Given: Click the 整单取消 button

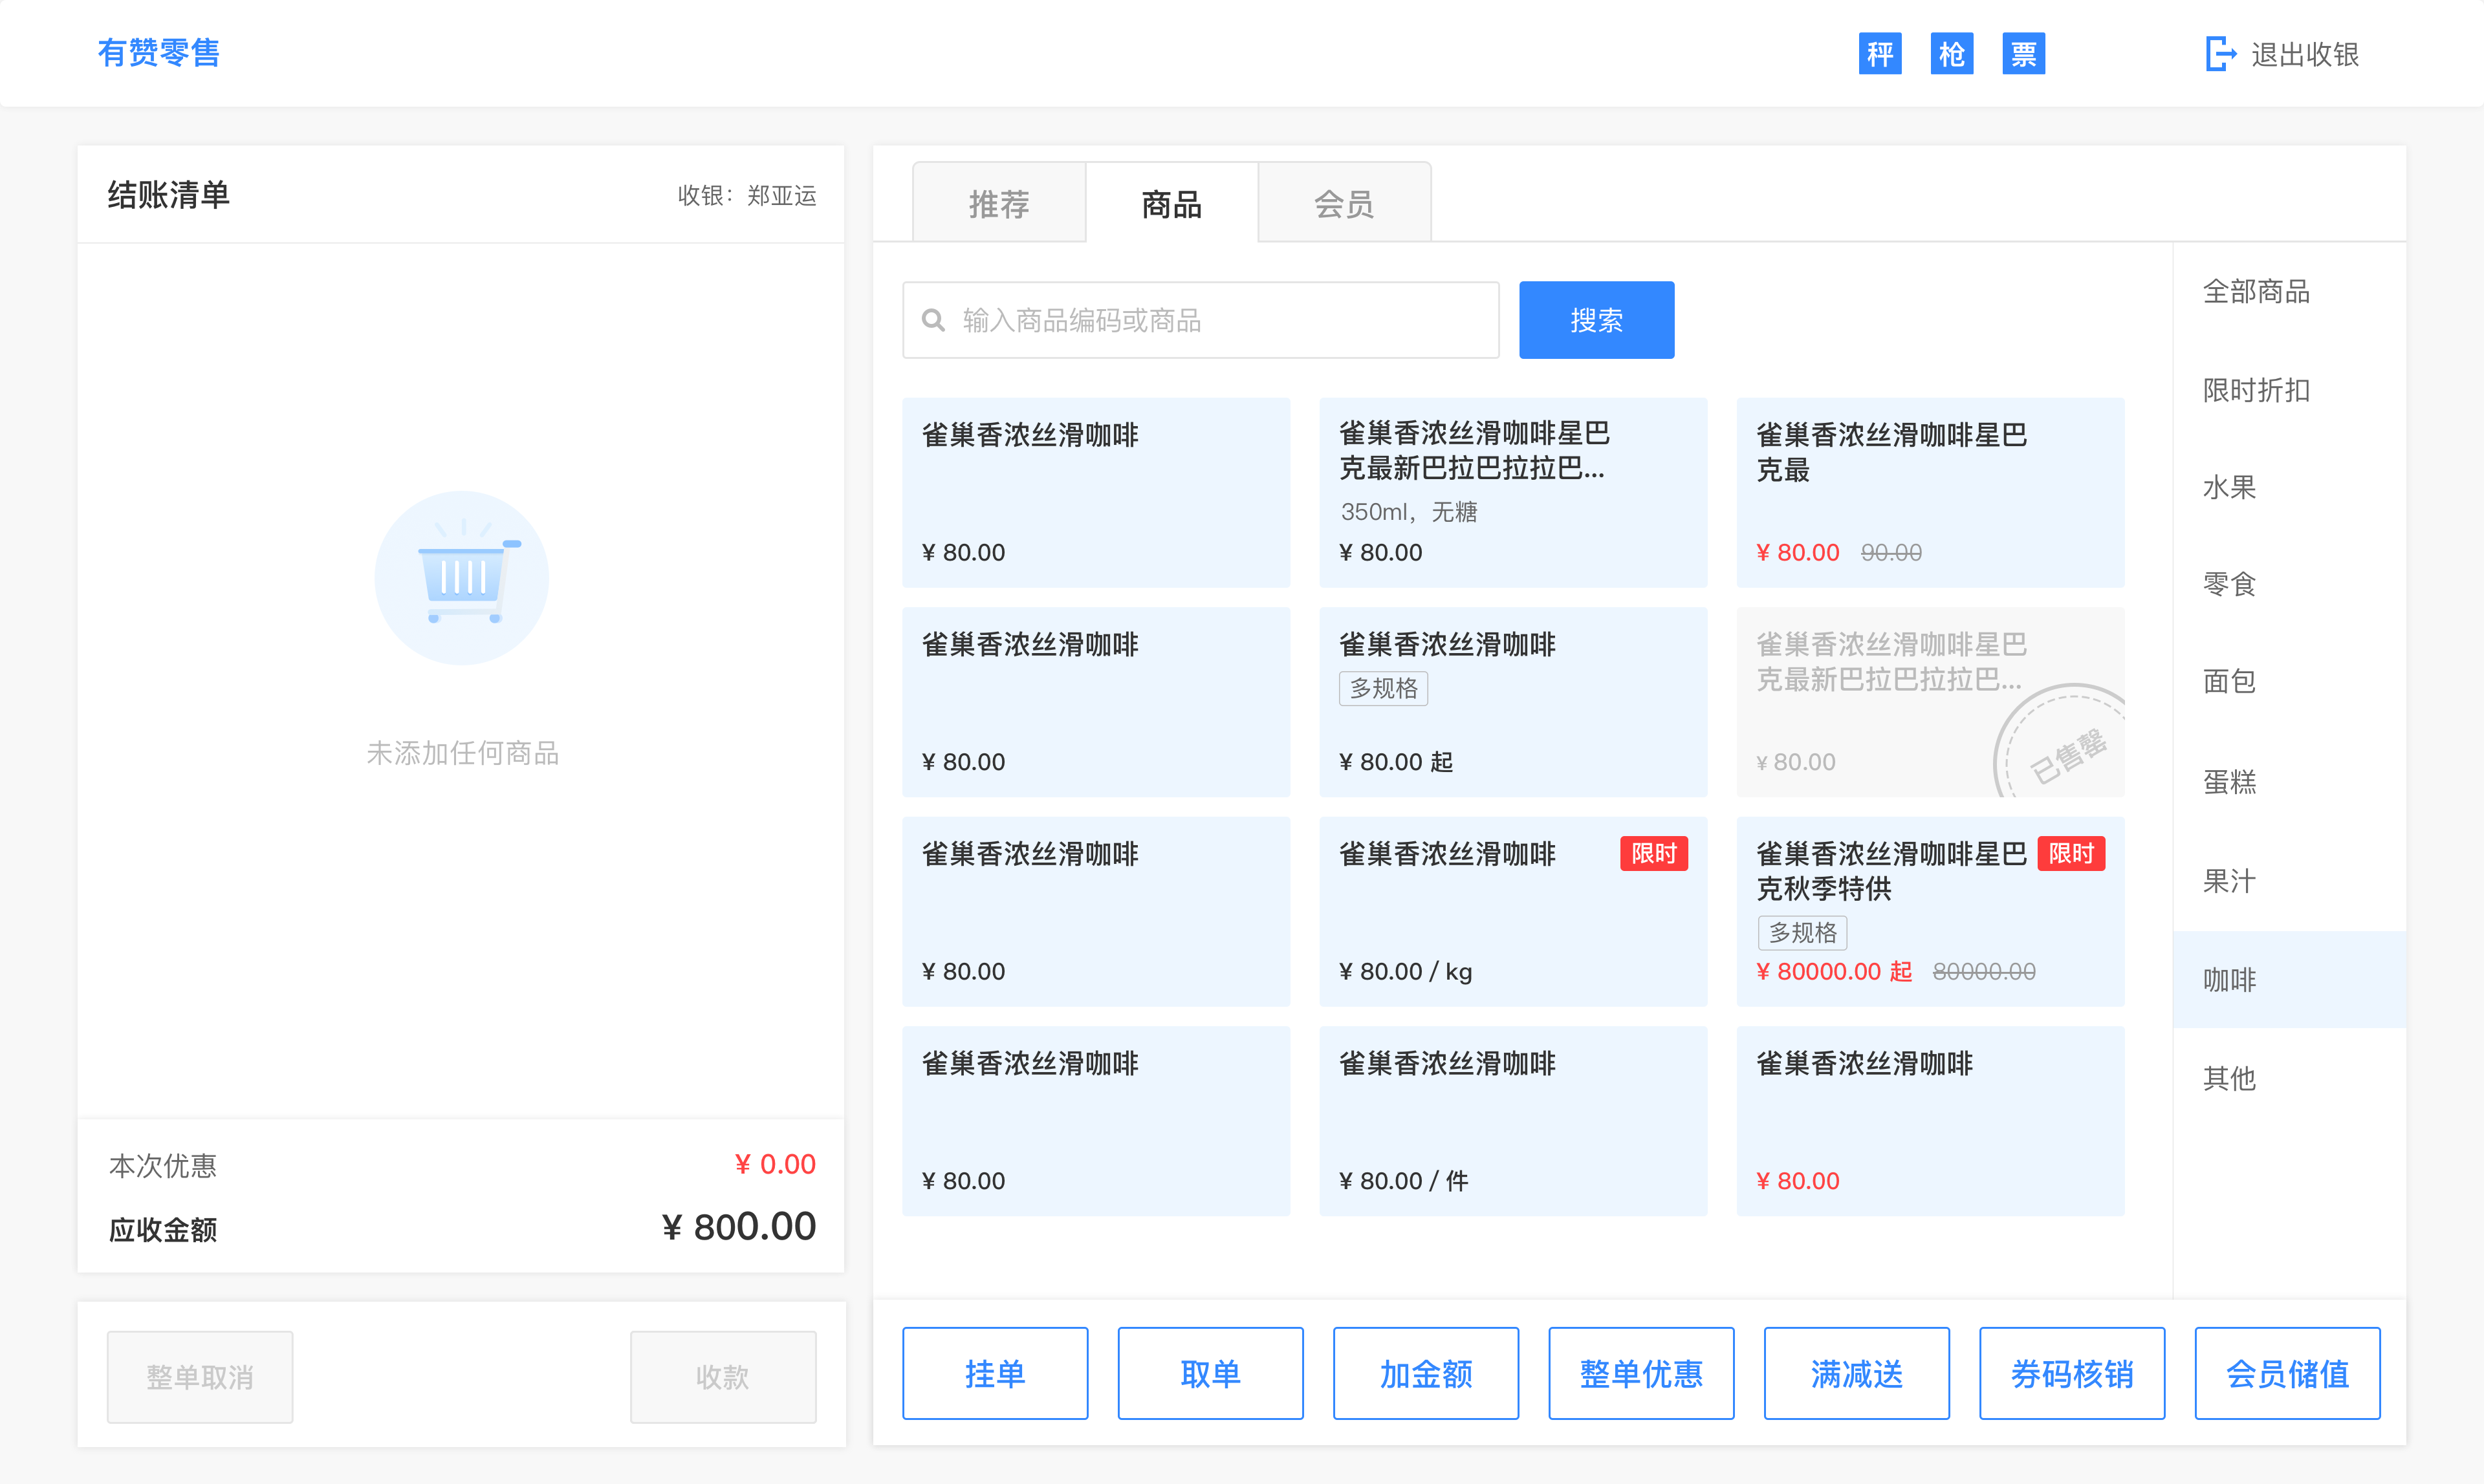Looking at the screenshot, I should click(200, 1376).
